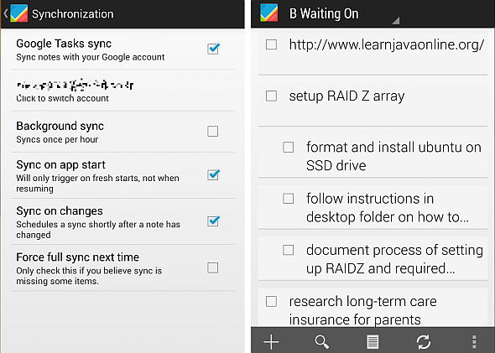
Task: Tap the sync refresh icon
Action: click(424, 341)
